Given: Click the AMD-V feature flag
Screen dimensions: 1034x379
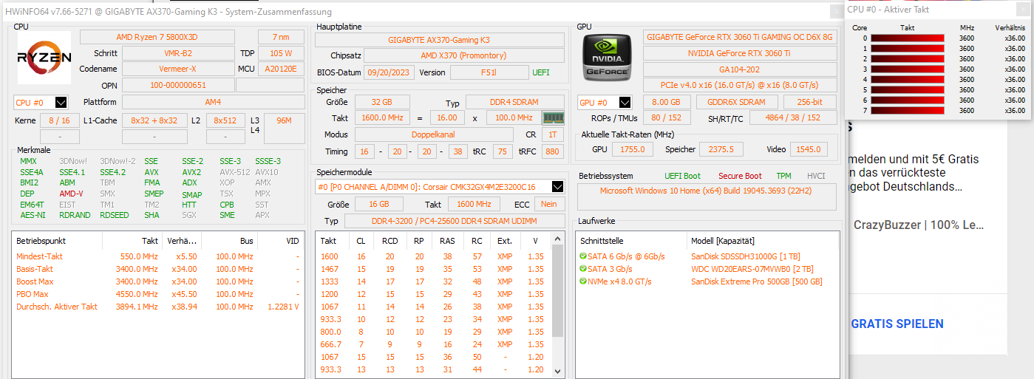Looking at the screenshot, I should [72, 194].
